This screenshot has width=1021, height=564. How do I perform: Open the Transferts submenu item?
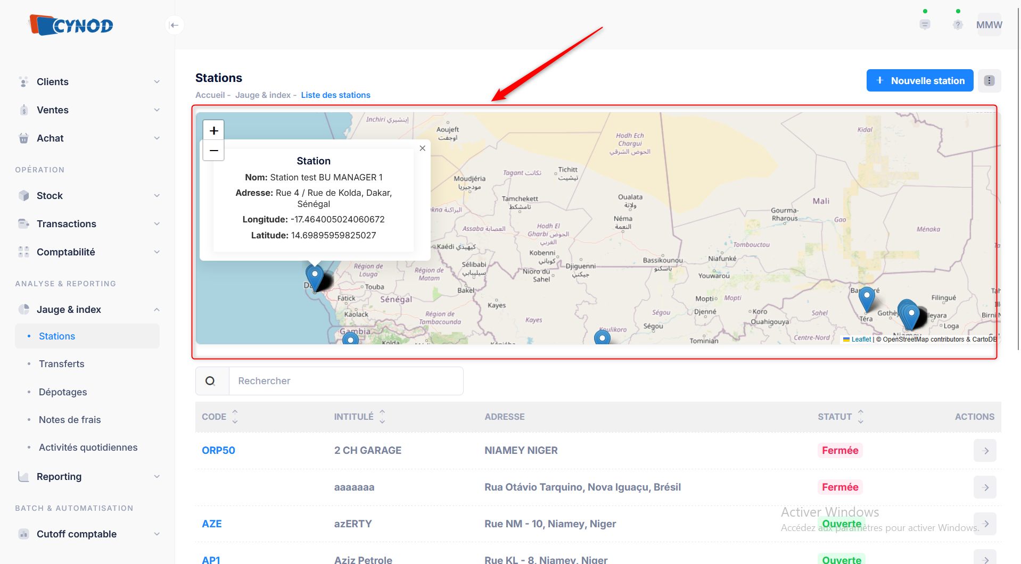coord(62,364)
